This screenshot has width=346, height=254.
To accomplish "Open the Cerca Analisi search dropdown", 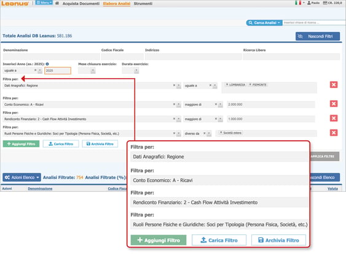I will coord(264,23).
